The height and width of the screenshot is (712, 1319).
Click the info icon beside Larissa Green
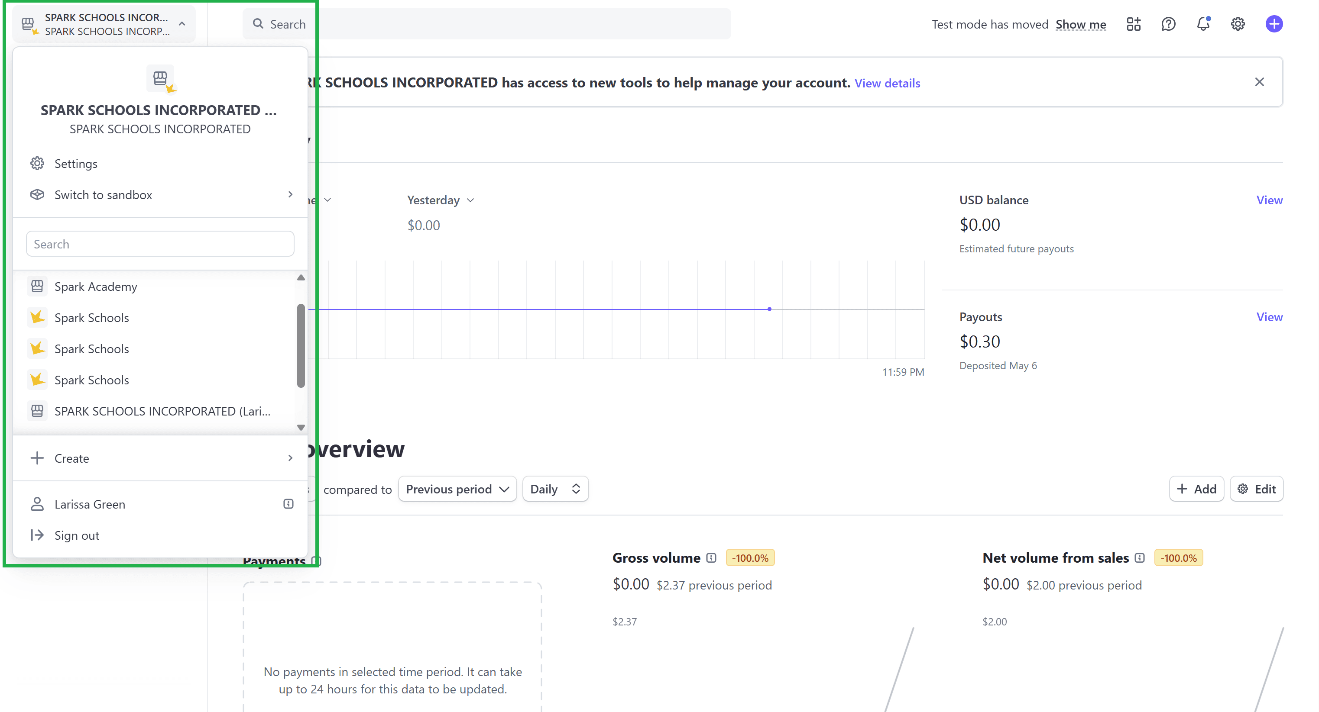(x=288, y=504)
